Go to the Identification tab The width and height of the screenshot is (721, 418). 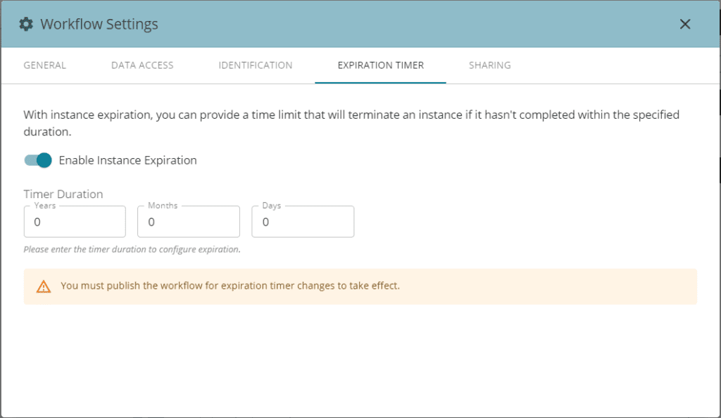[x=255, y=65]
